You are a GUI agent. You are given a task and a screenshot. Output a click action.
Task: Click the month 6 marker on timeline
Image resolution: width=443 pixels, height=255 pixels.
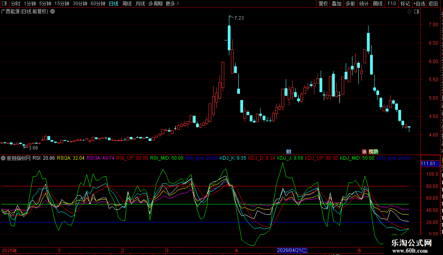click(x=359, y=250)
